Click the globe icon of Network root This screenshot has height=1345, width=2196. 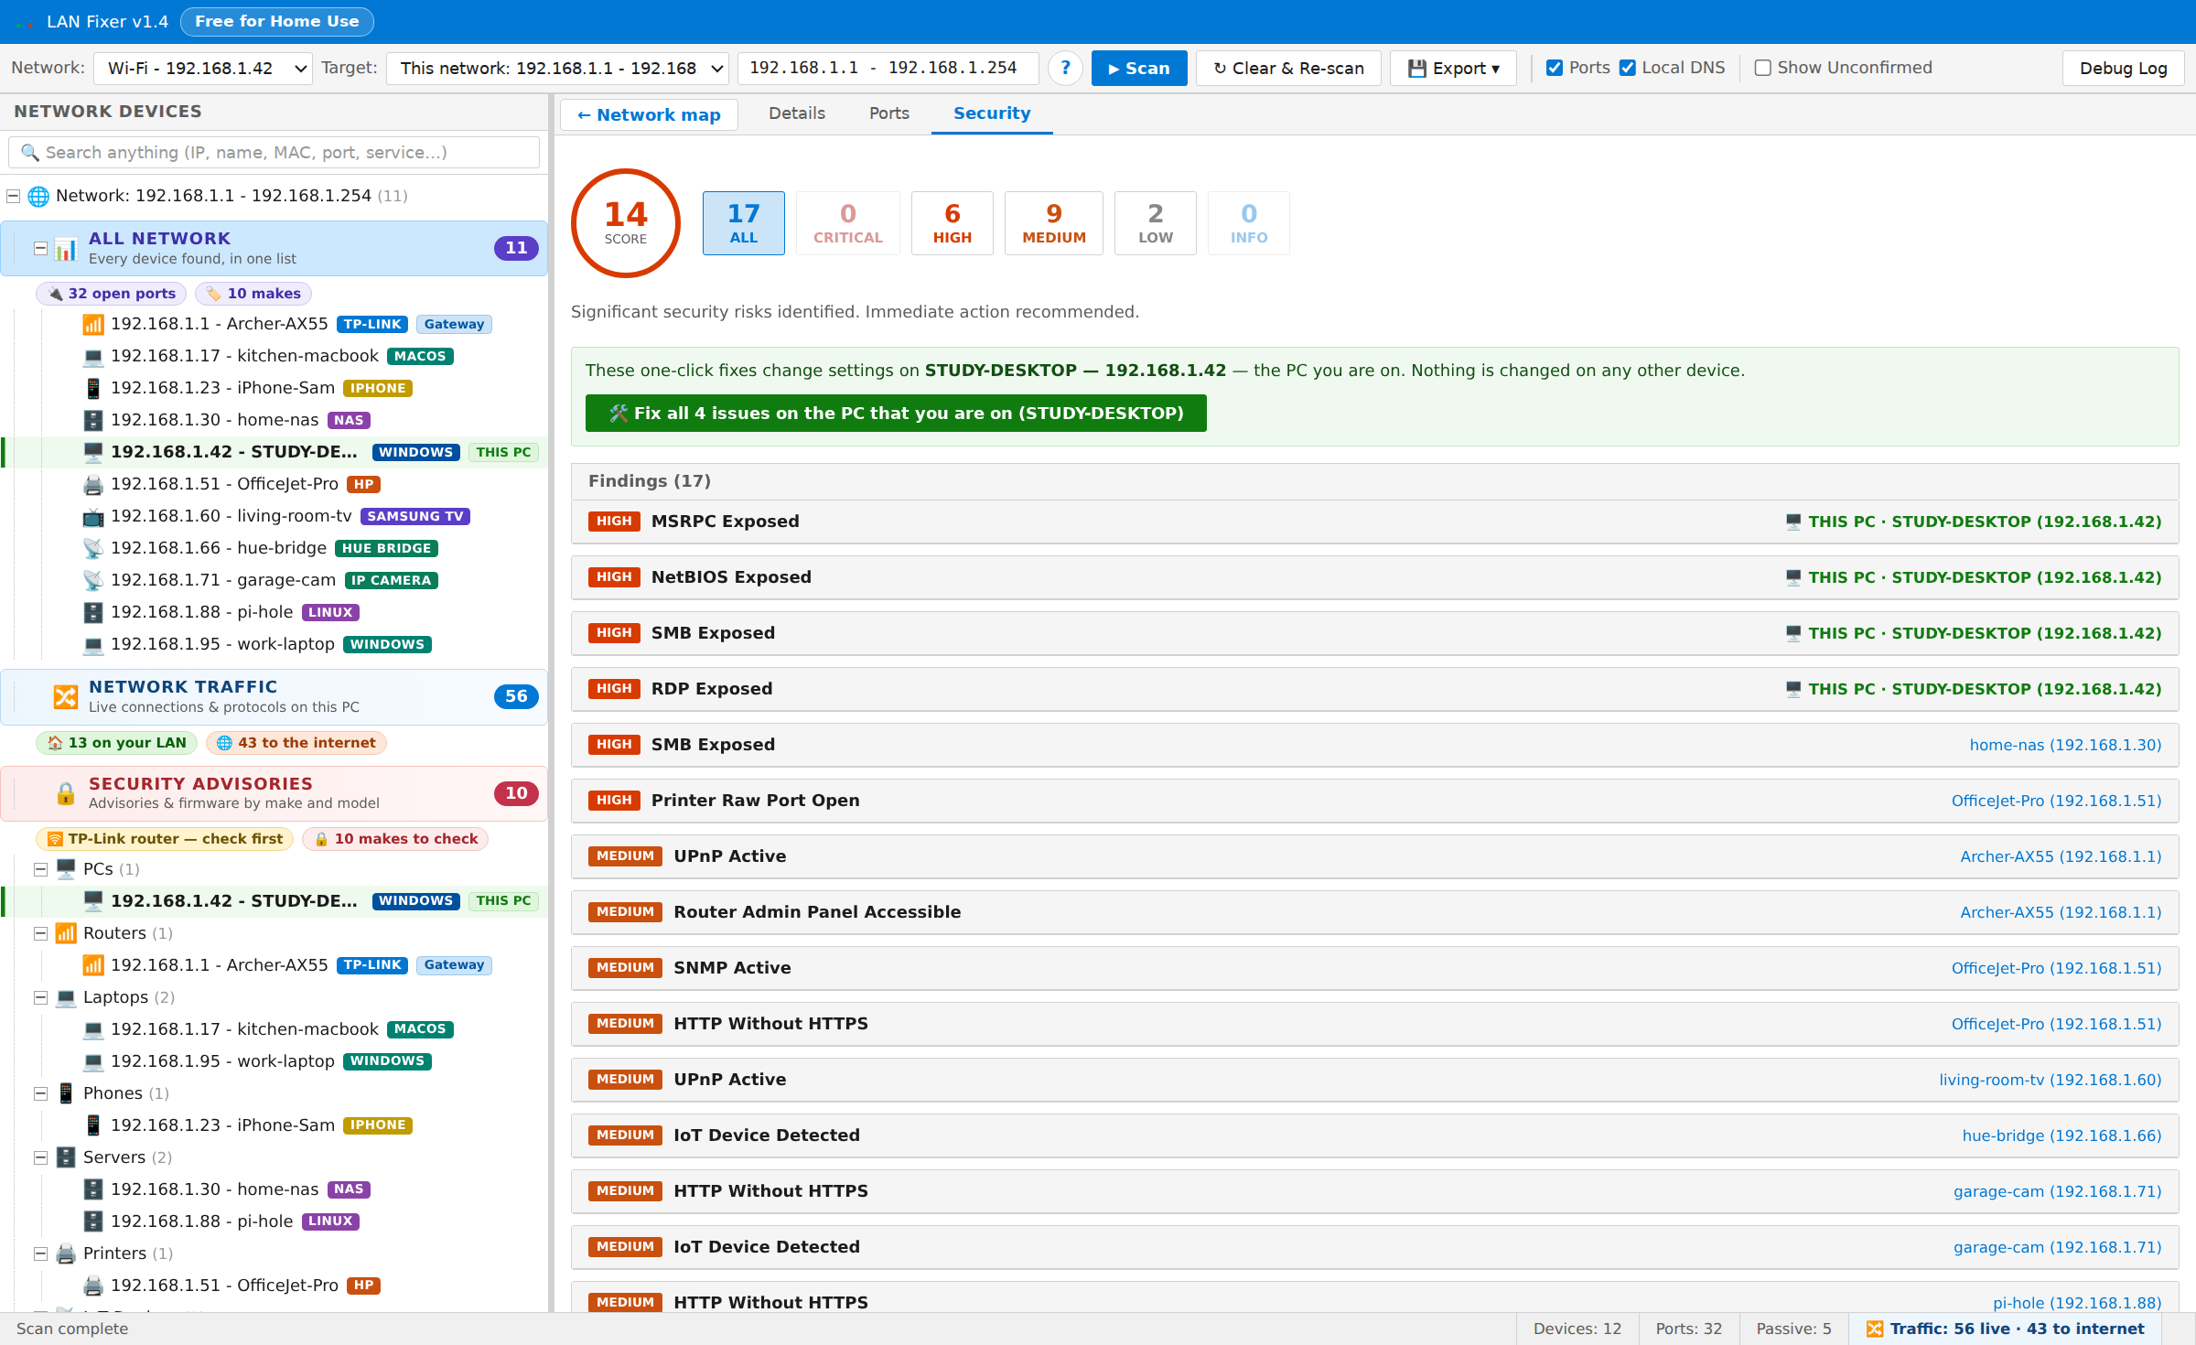38,196
